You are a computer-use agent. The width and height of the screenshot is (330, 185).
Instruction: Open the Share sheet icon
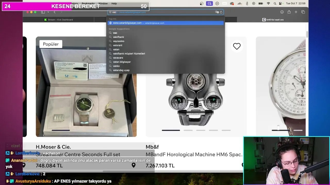pyautogui.click(x=289, y=12)
